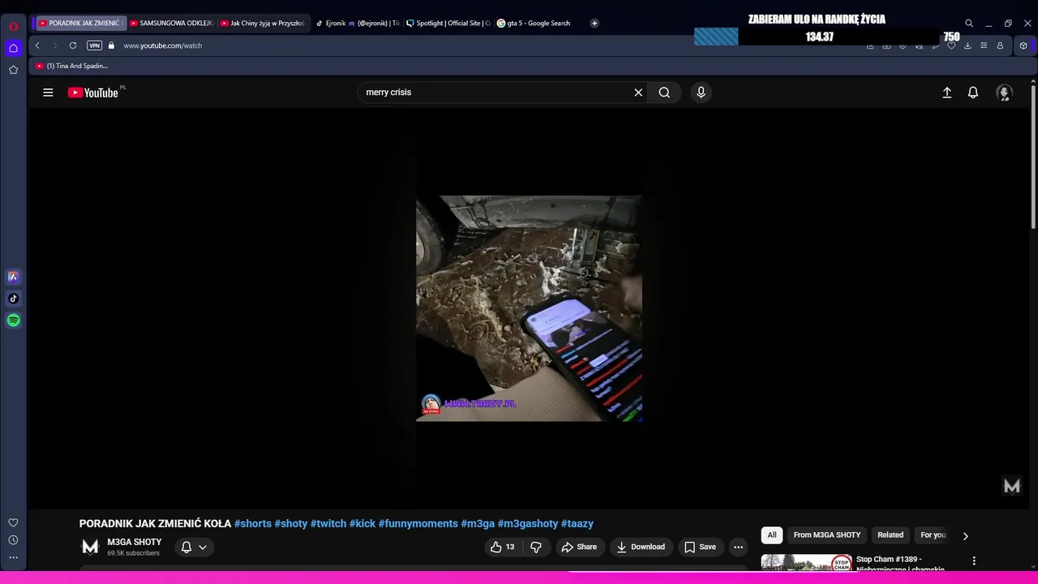Click the M channel watermark on the video
Screen dimensions: 1038x584
(1012, 486)
